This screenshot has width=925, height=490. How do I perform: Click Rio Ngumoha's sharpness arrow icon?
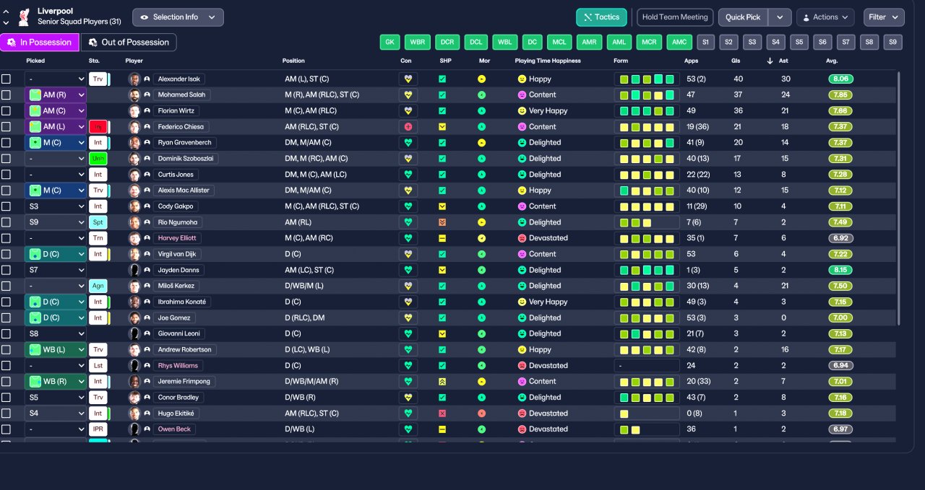pyautogui.click(x=442, y=222)
